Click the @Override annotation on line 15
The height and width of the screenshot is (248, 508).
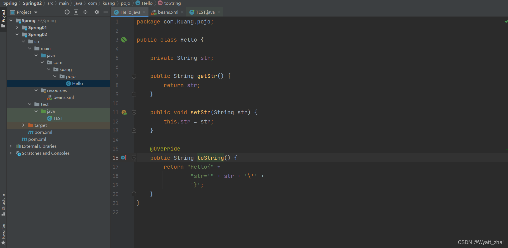tap(165, 149)
